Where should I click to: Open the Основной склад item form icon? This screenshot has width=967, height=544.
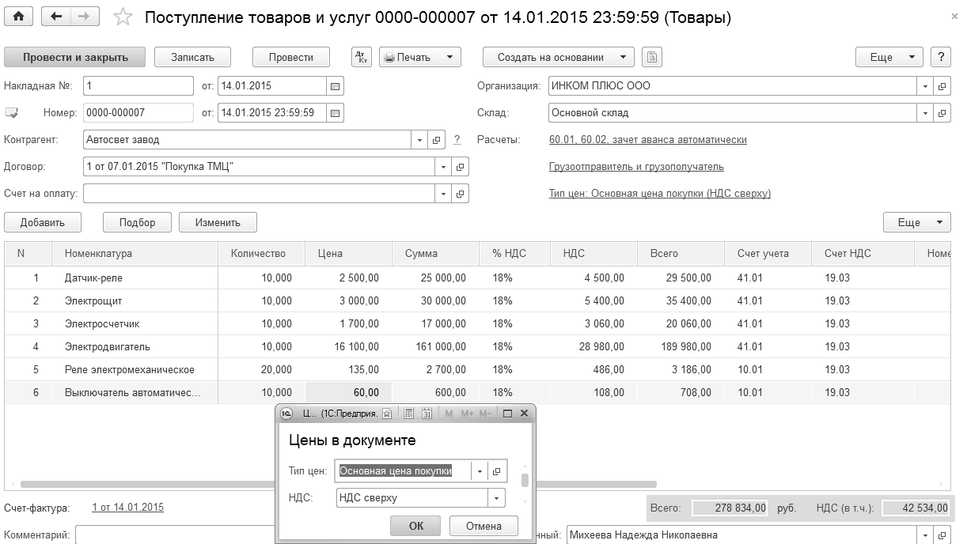pos(942,112)
